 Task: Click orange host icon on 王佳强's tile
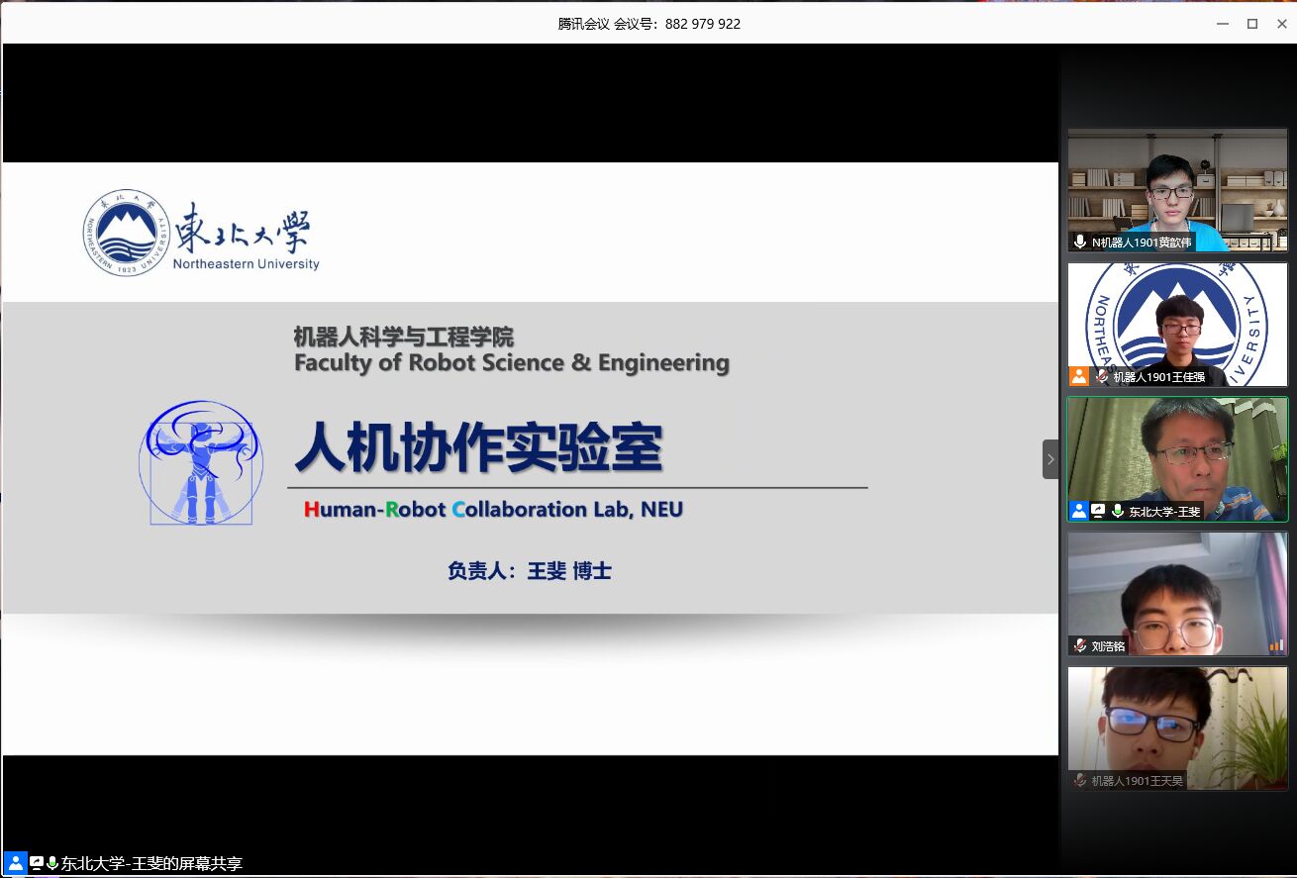(x=1079, y=376)
